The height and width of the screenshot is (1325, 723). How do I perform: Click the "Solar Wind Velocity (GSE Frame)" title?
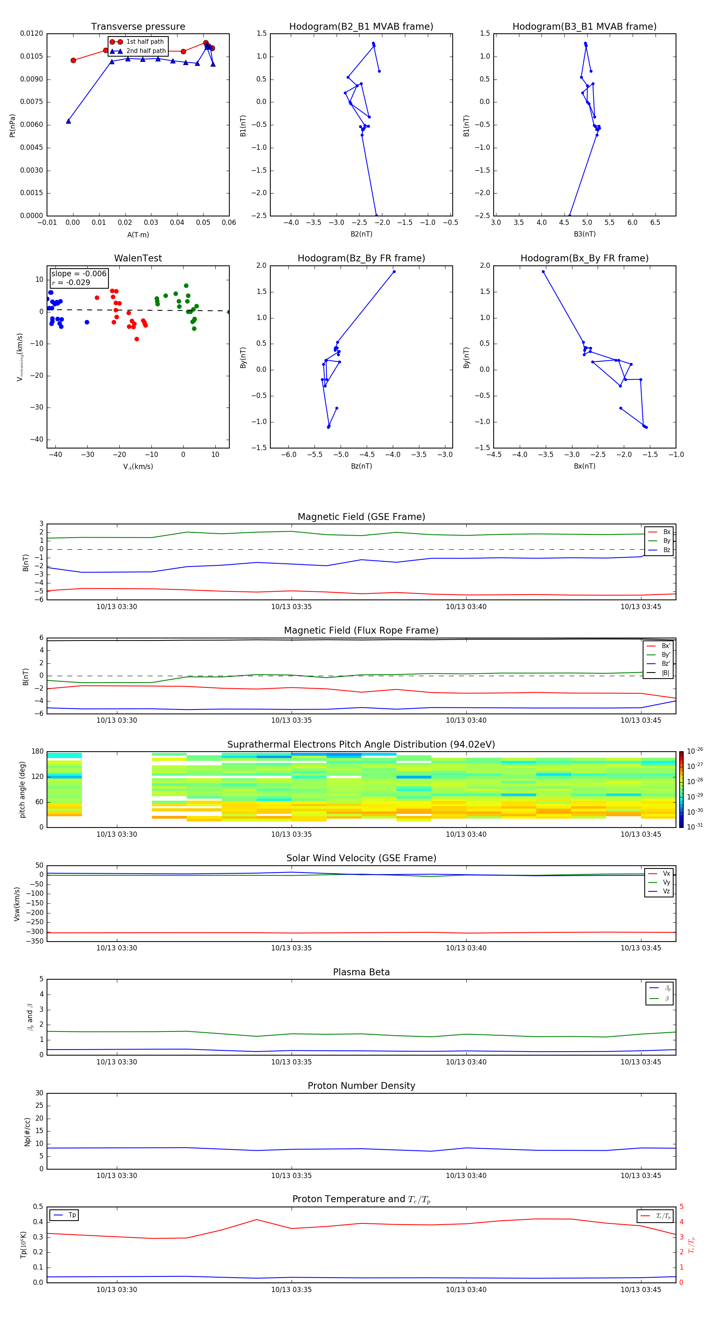coord(361,858)
